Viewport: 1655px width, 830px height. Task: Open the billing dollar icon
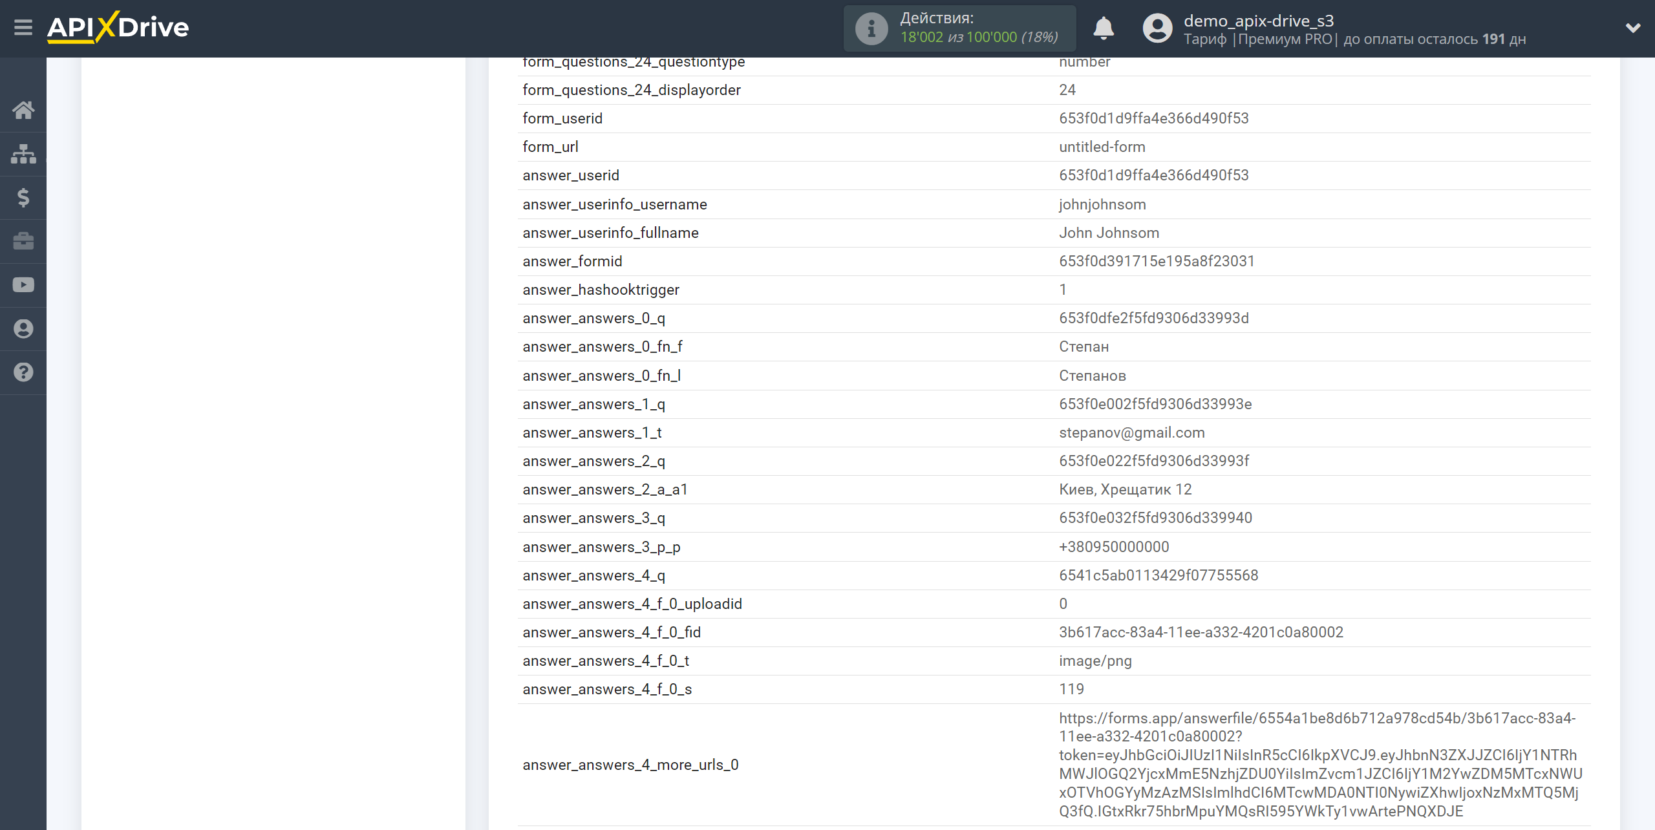[x=23, y=197]
